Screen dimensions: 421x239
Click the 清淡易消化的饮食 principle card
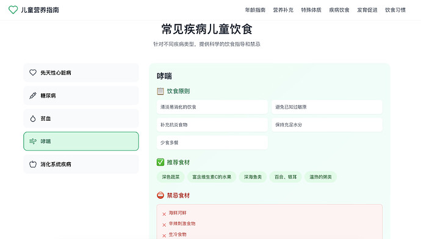coord(212,107)
